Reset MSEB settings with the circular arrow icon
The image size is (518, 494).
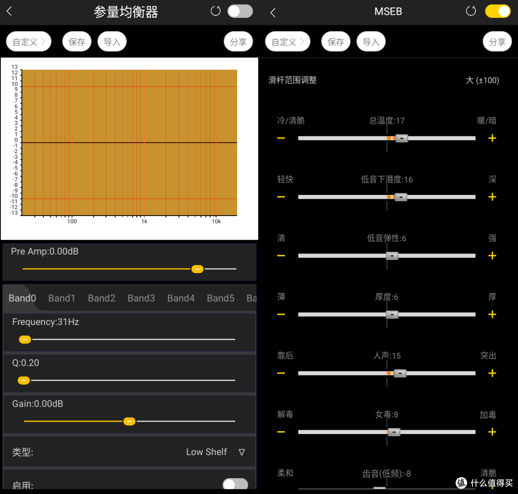471,11
